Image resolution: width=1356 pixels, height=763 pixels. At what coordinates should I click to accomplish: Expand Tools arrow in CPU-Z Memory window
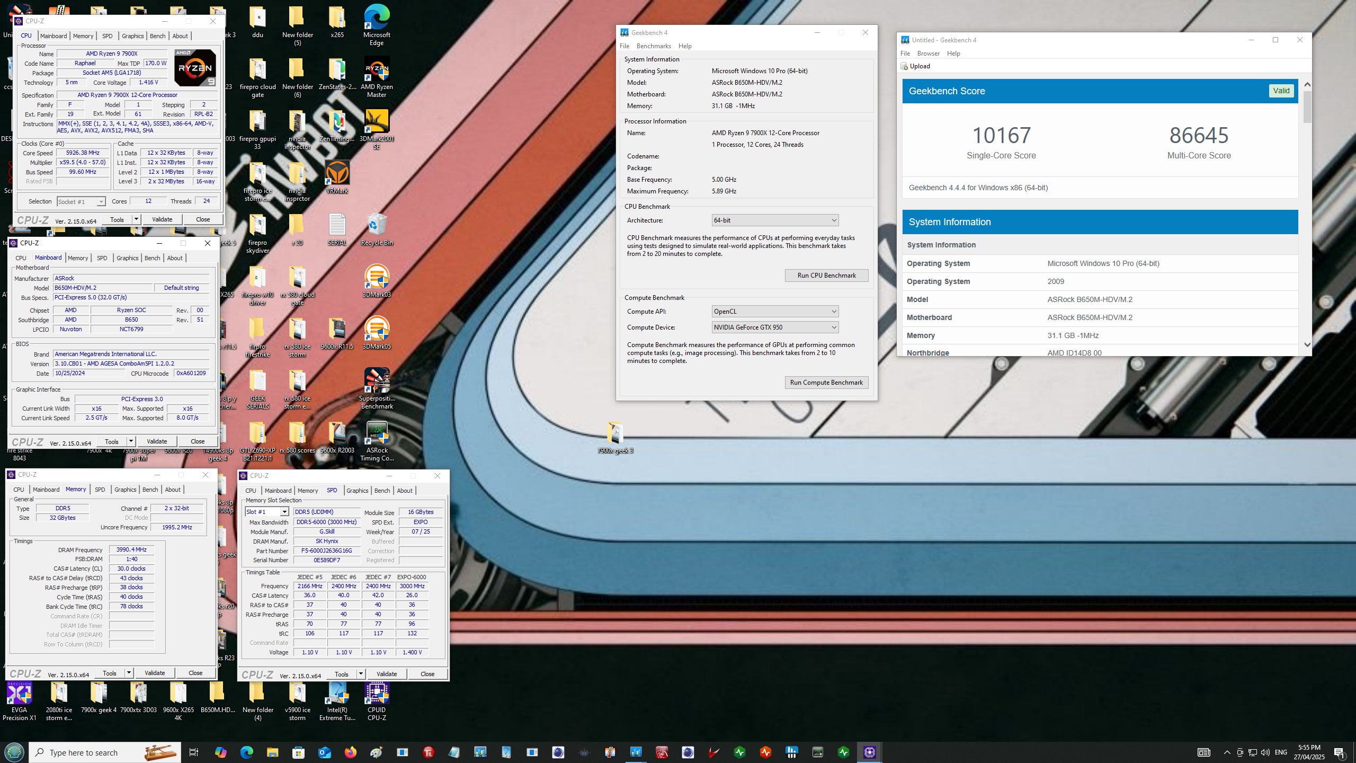coord(129,673)
